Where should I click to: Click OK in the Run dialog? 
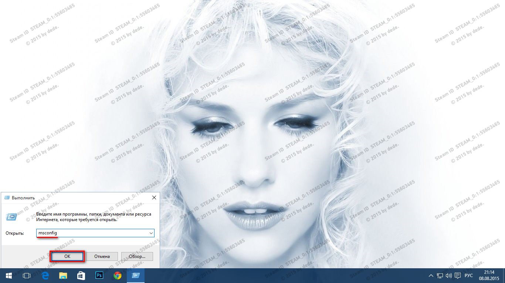point(67,256)
